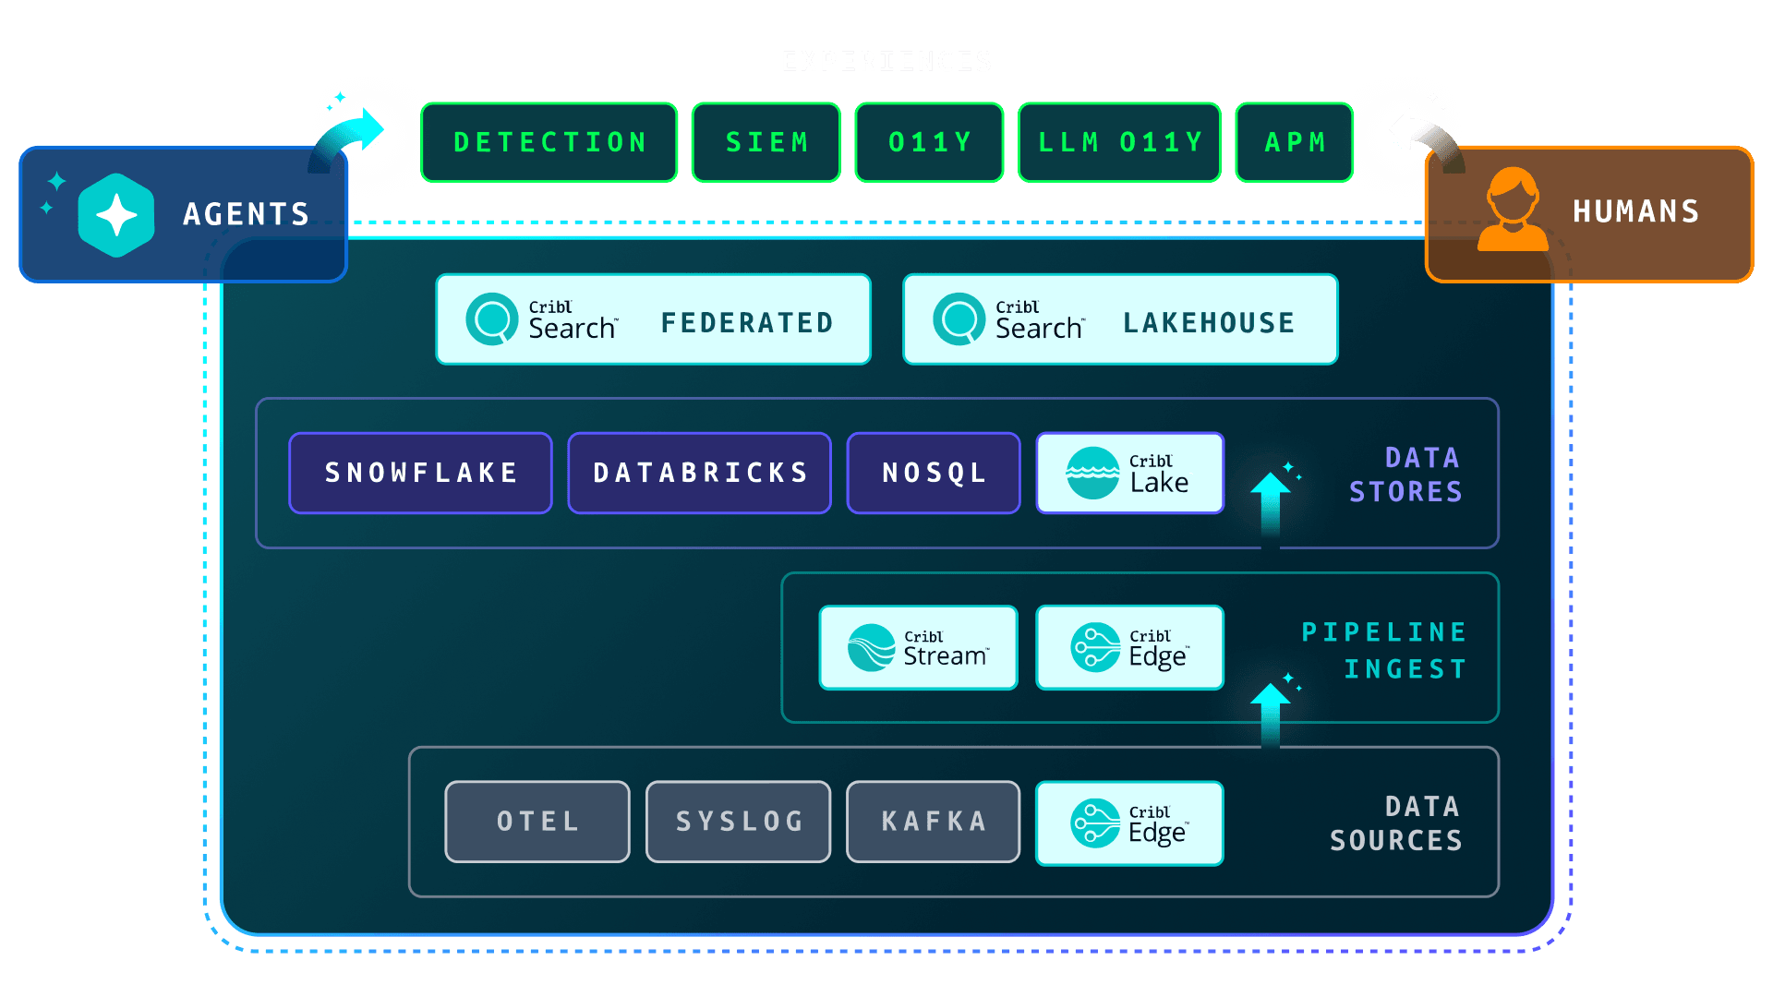Click the Humans orange person icon

pyautogui.click(x=1513, y=210)
